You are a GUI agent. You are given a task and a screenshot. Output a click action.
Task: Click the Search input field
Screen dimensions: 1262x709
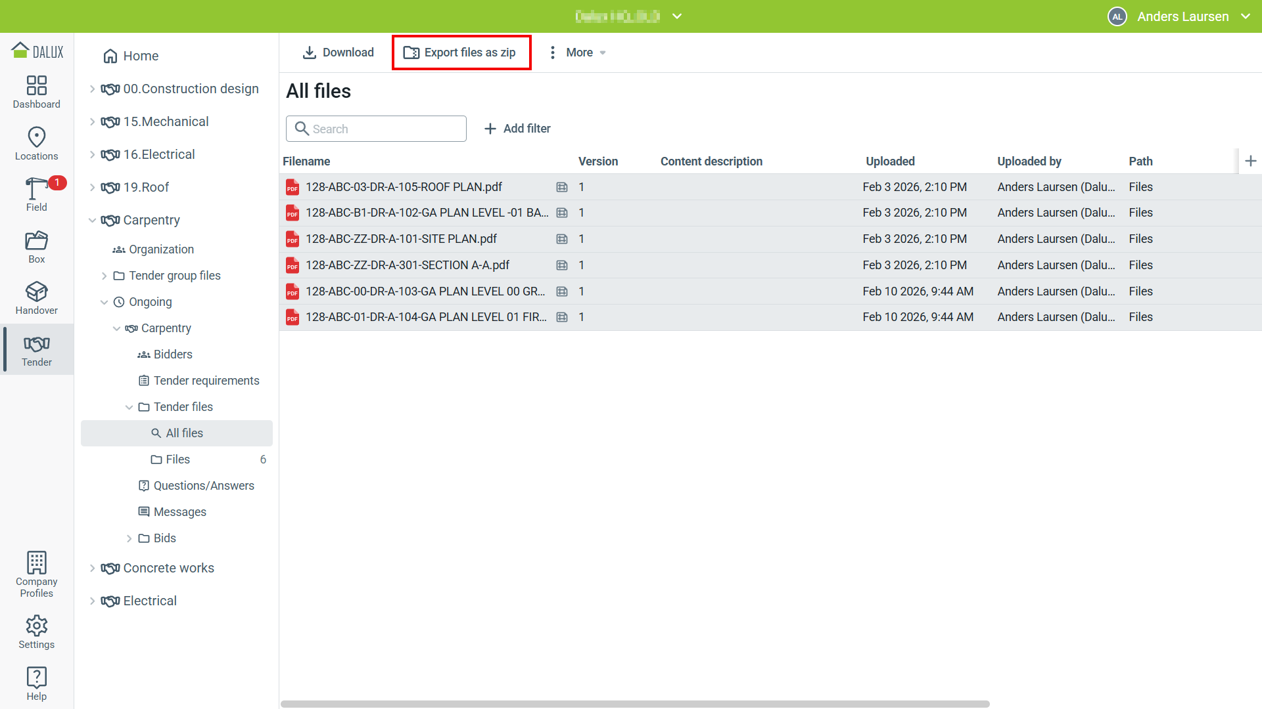click(x=376, y=129)
